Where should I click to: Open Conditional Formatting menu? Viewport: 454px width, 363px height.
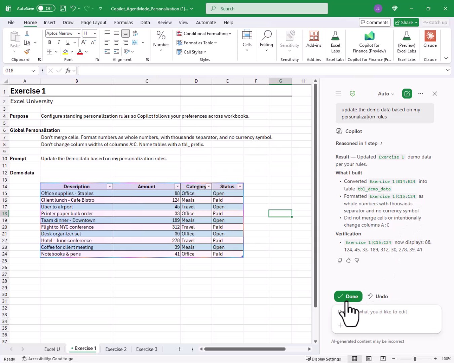(x=204, y=34)
